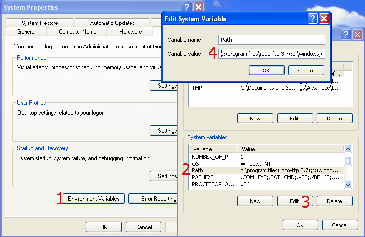Select the Computer Name tab
Screen dimensions: 365x237
(x=78, y=32)
